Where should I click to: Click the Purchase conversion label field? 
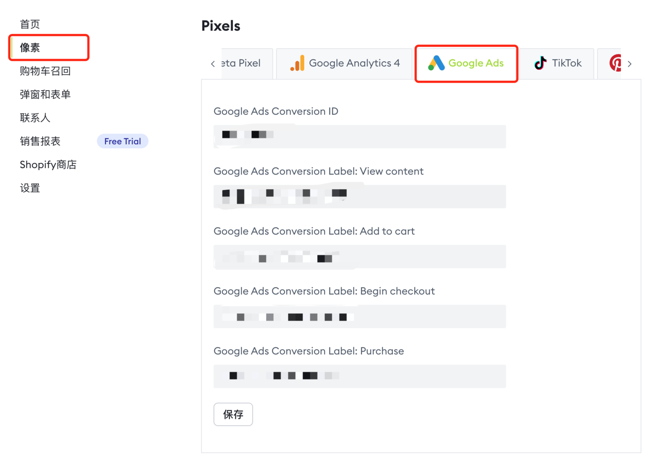tap(360, 376)
